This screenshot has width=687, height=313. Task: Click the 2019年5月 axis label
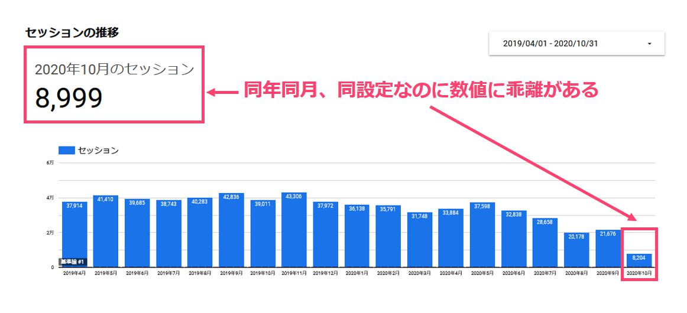click(106, 273)
